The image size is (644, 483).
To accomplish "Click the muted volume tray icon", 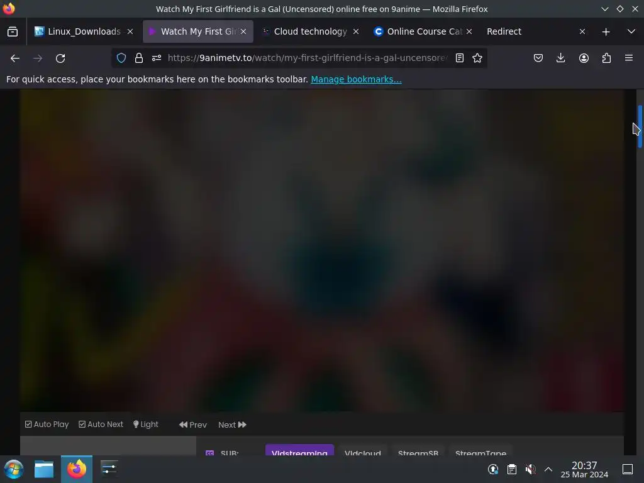I will [x=530, y=469].
